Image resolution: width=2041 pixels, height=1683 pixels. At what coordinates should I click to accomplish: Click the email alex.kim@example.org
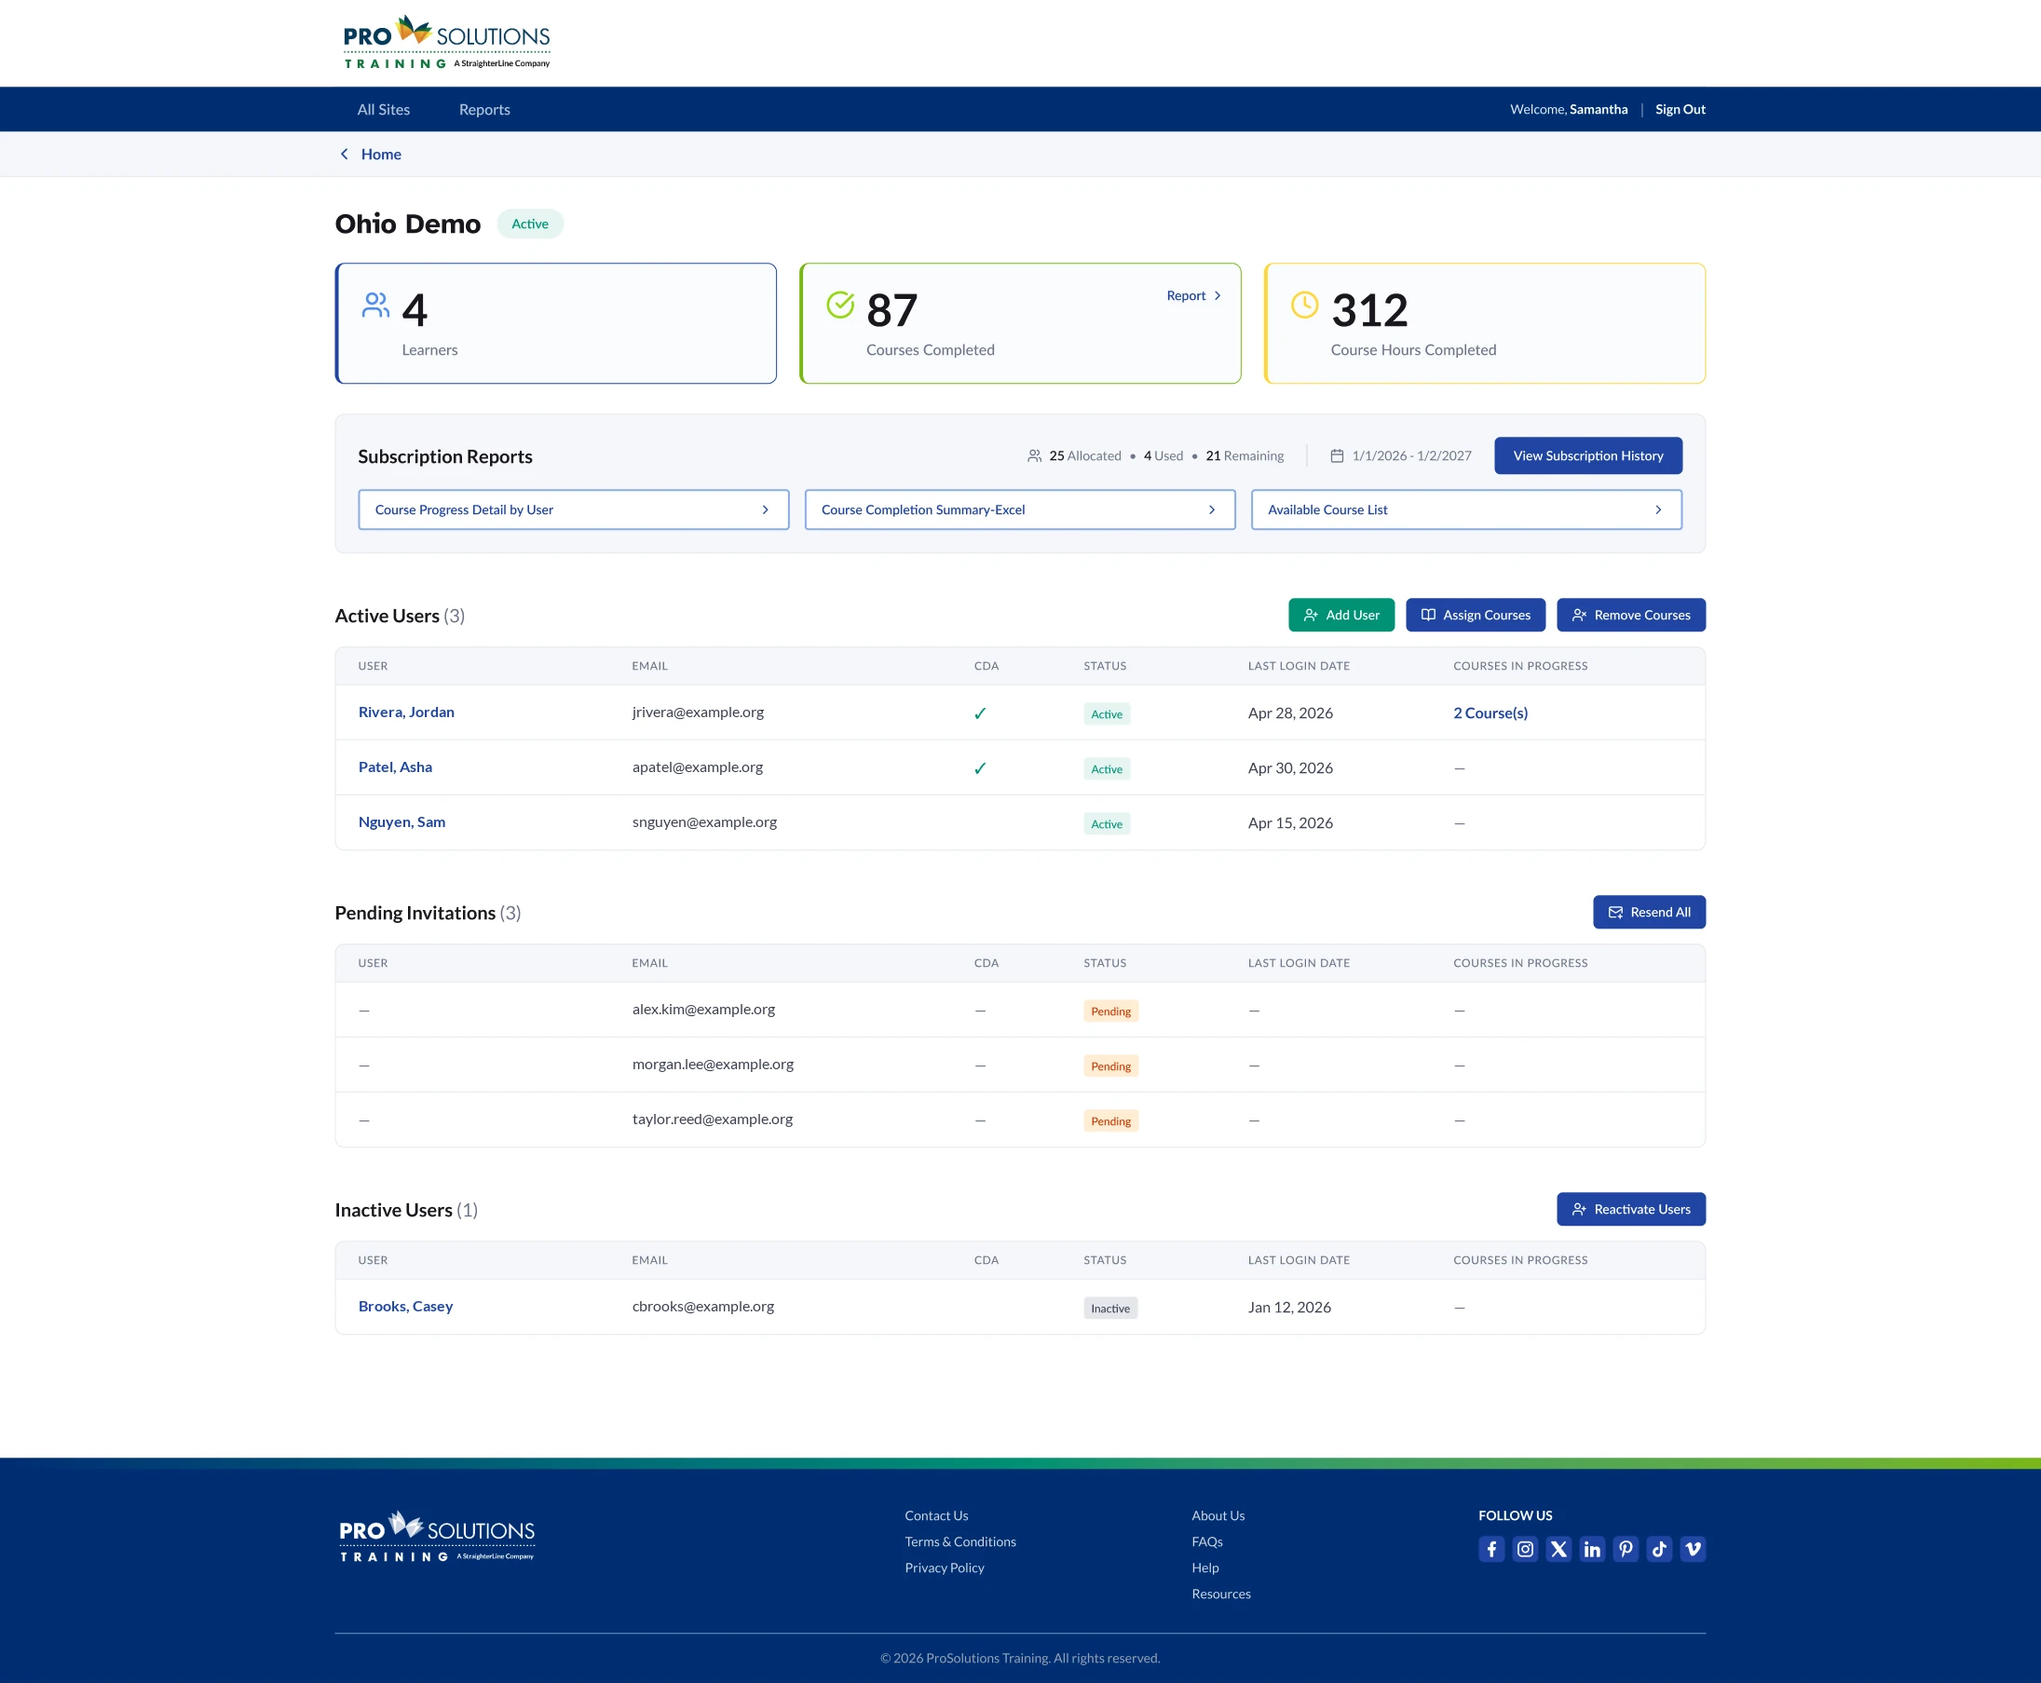pyautogui.click(x=704, y=1010)
